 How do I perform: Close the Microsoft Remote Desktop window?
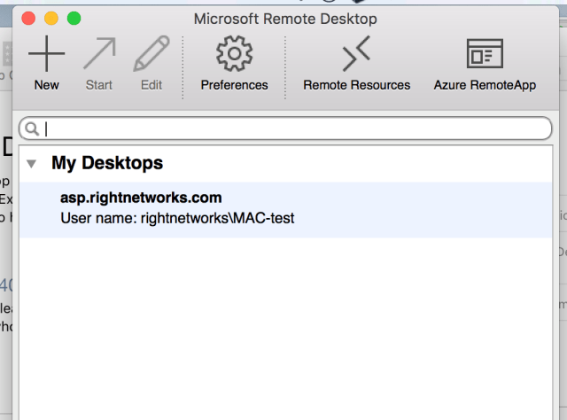pos(28,18)
